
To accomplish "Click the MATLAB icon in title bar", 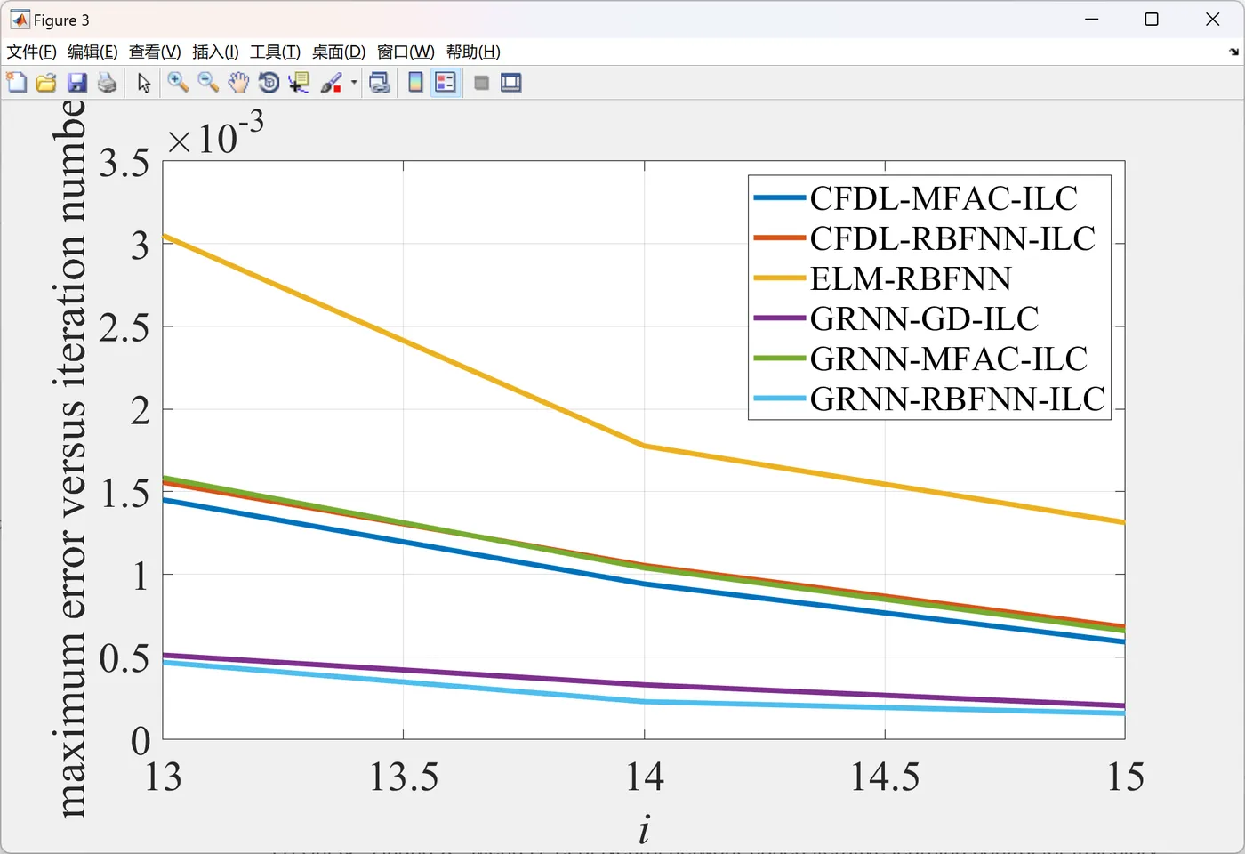I will 20,20.
